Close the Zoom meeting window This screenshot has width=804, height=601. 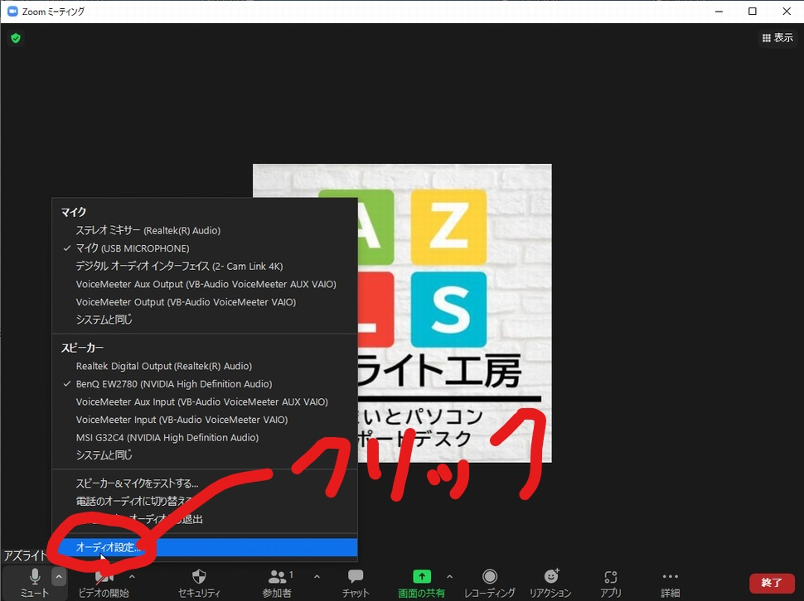click(x=787, y=12)
